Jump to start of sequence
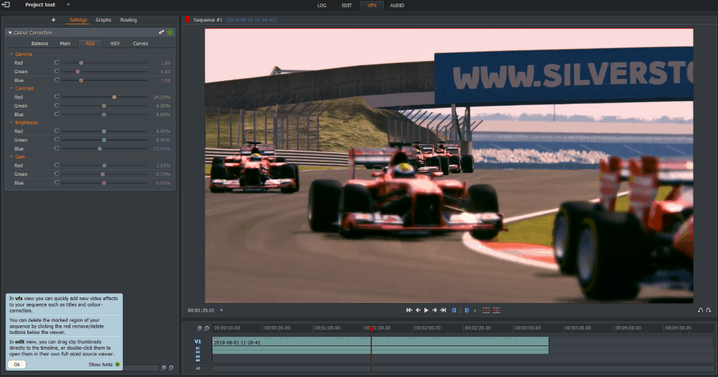 pyautogui.click(x=409, y=310)
